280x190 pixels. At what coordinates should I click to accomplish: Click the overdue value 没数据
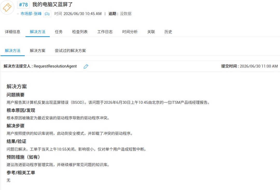tap(125, 14)
